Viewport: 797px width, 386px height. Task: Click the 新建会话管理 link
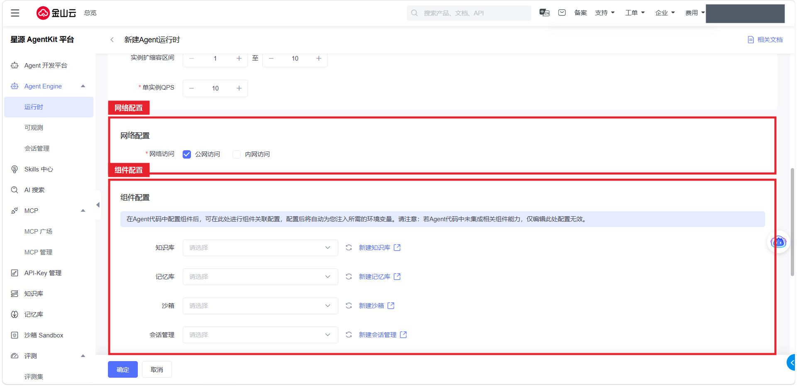coord(383,335)
